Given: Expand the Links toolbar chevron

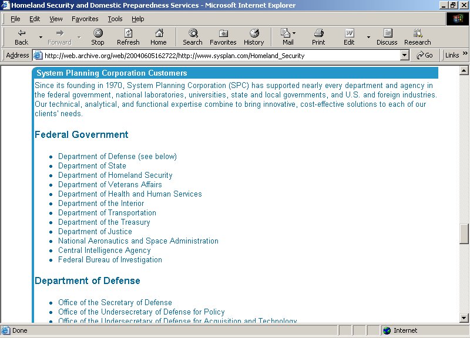Looking at the screenshot, I should tap(465, 54).
